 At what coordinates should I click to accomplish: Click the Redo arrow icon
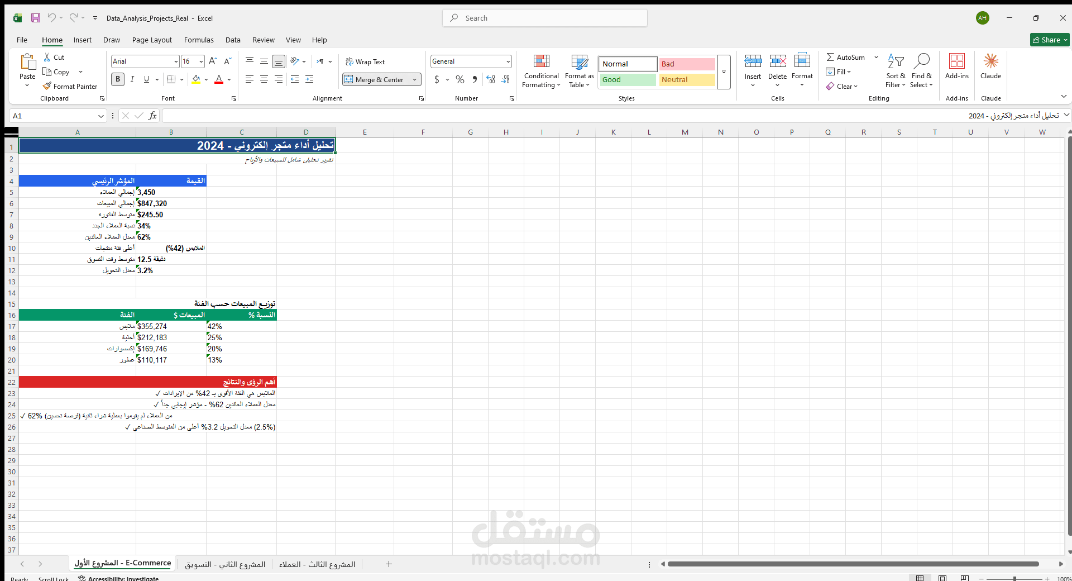(73, 18)
